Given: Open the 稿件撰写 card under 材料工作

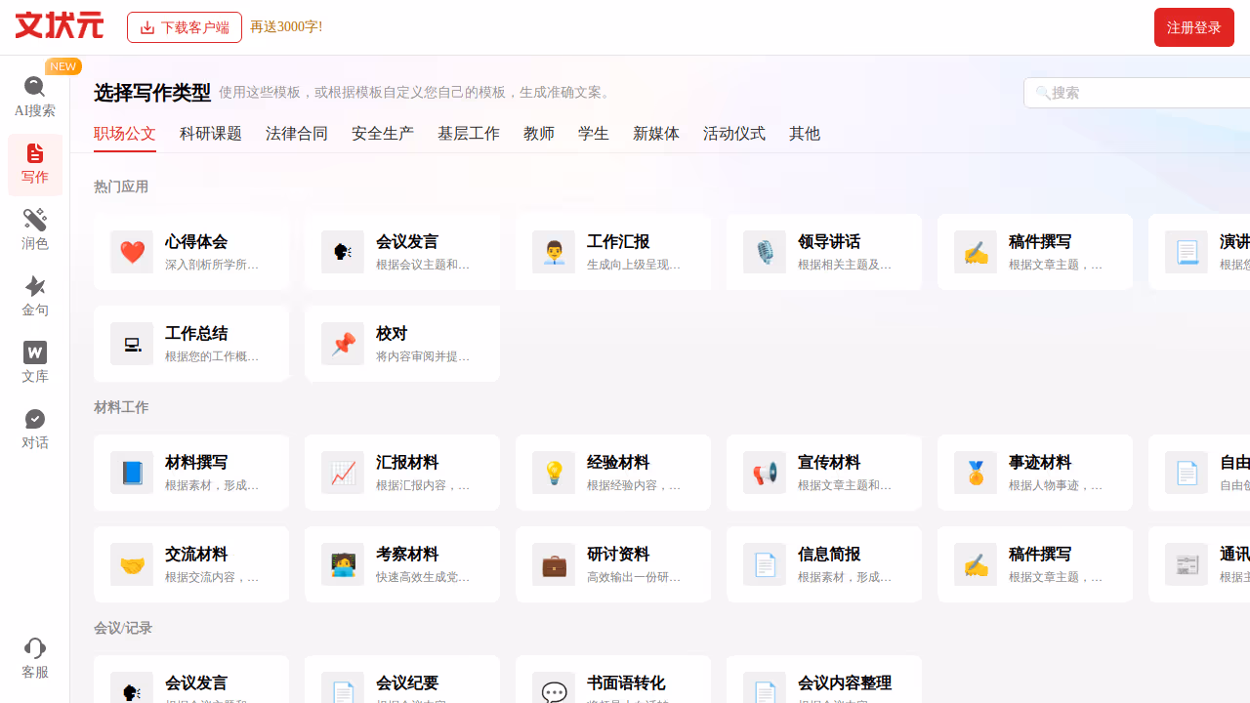Looking at the screenshot, I should (1035, 564).
